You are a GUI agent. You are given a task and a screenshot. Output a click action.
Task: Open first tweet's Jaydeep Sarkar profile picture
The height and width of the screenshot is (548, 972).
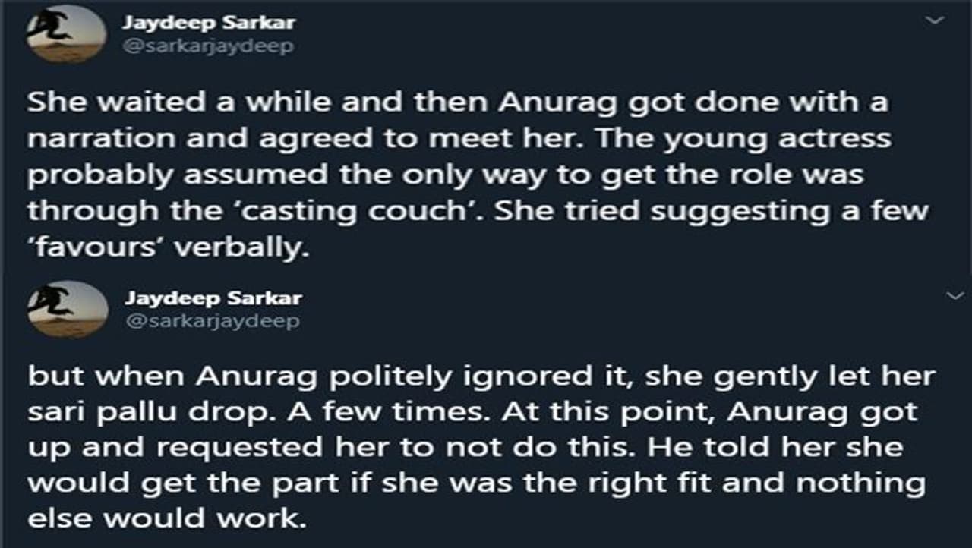point(66,34)
